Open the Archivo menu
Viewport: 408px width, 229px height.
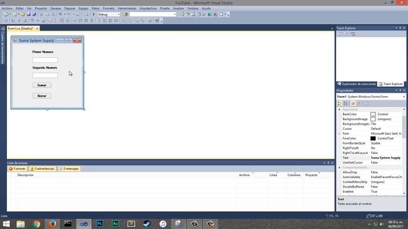[7, 8]
